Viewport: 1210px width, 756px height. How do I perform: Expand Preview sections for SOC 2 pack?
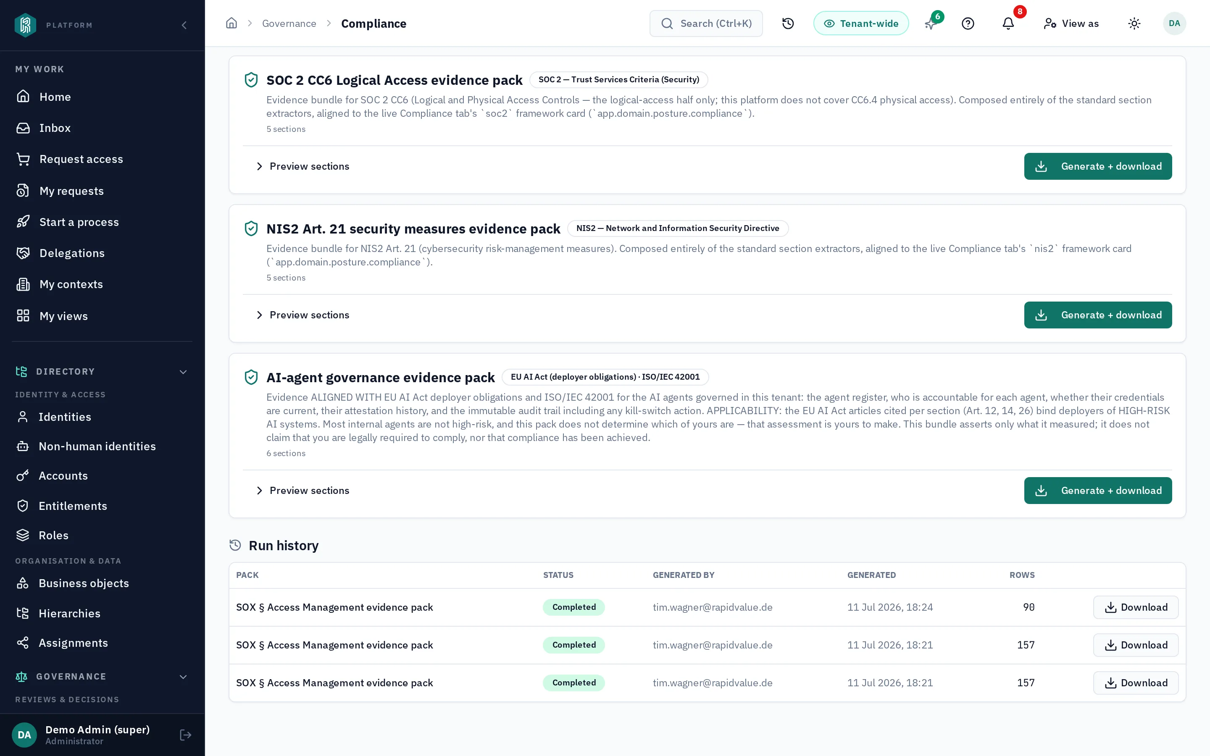pyautogui.click(x=302, y=166)
